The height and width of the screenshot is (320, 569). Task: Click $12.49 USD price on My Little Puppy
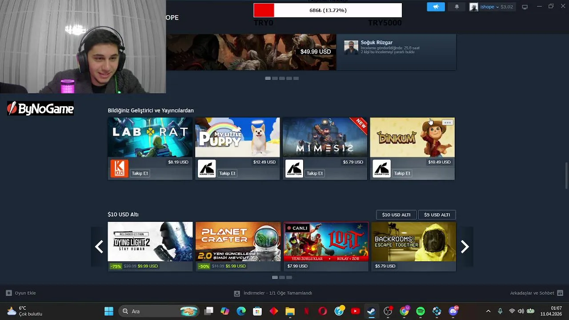tap(264, 162)
